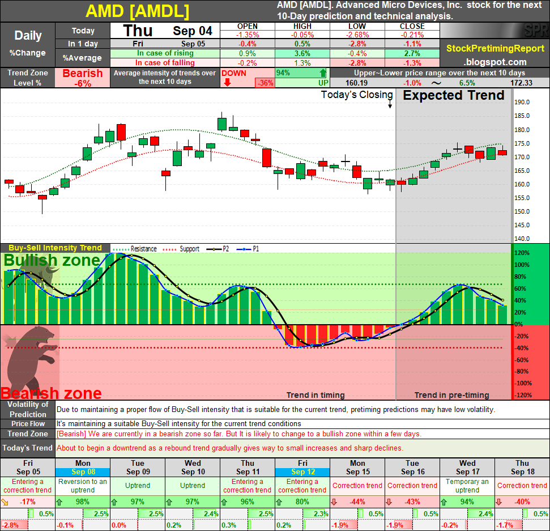Click the green UP arrow next to 94%
Viewport: 550px width, 531px height.
tap(323, 73)
